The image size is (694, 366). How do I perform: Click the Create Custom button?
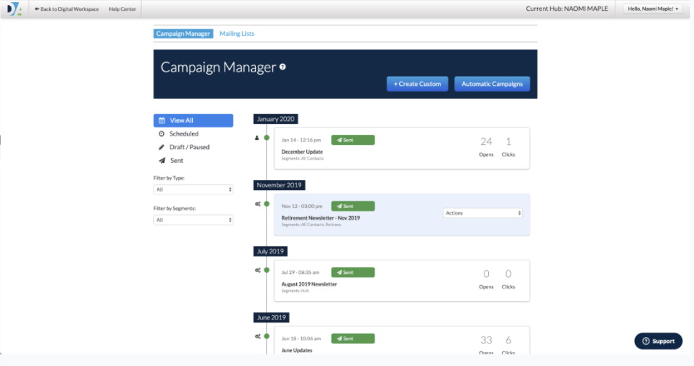click(x=417, y=83)
